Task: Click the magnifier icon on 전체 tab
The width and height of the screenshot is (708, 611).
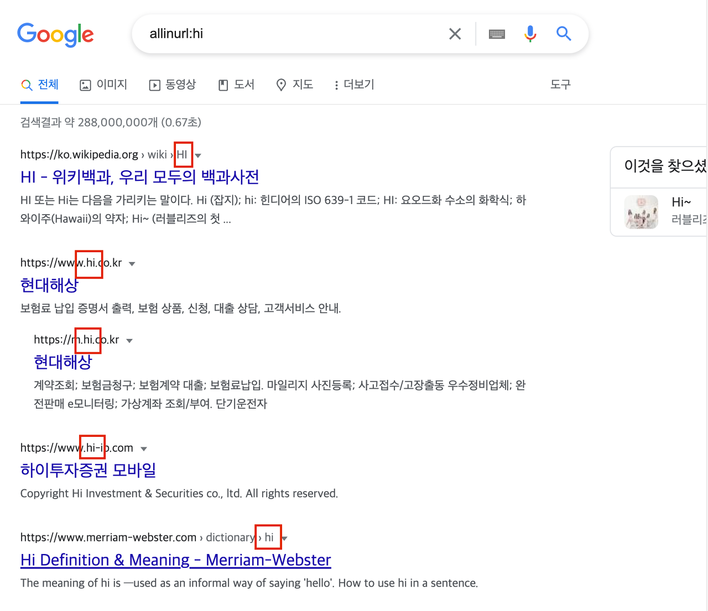Action: point(27,85)
